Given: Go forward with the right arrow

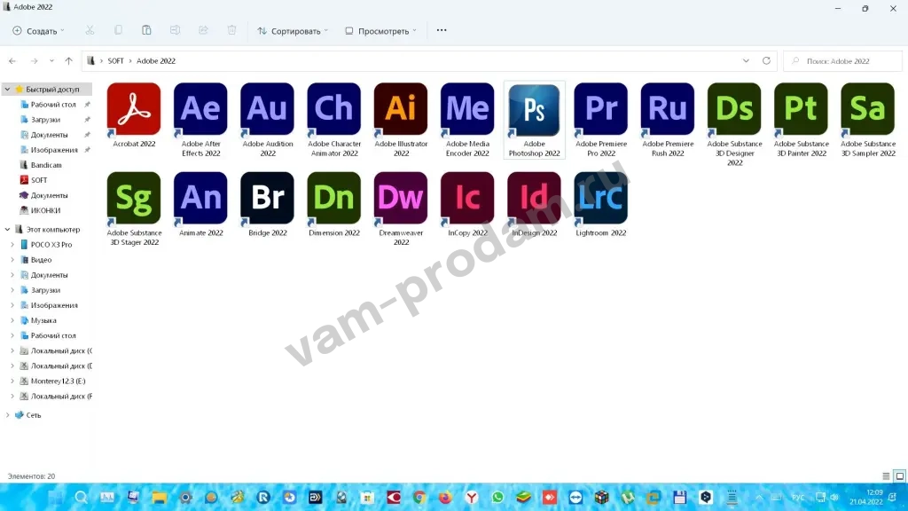Looking at the screenshot, I should point(35,61).
